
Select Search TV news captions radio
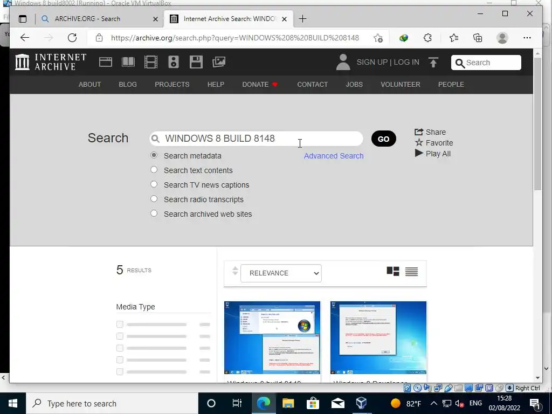(154, 184)
